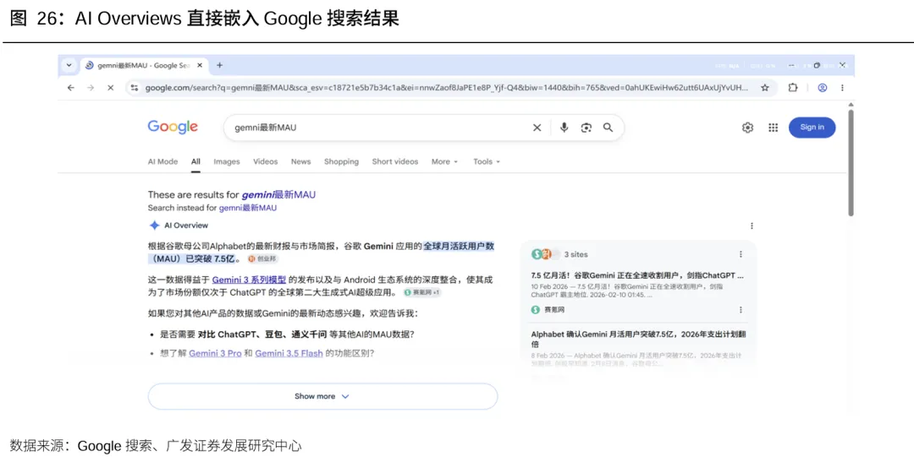Open the browser extensions menu
Viewport: 914px width, 462px height.
[793, 88]
